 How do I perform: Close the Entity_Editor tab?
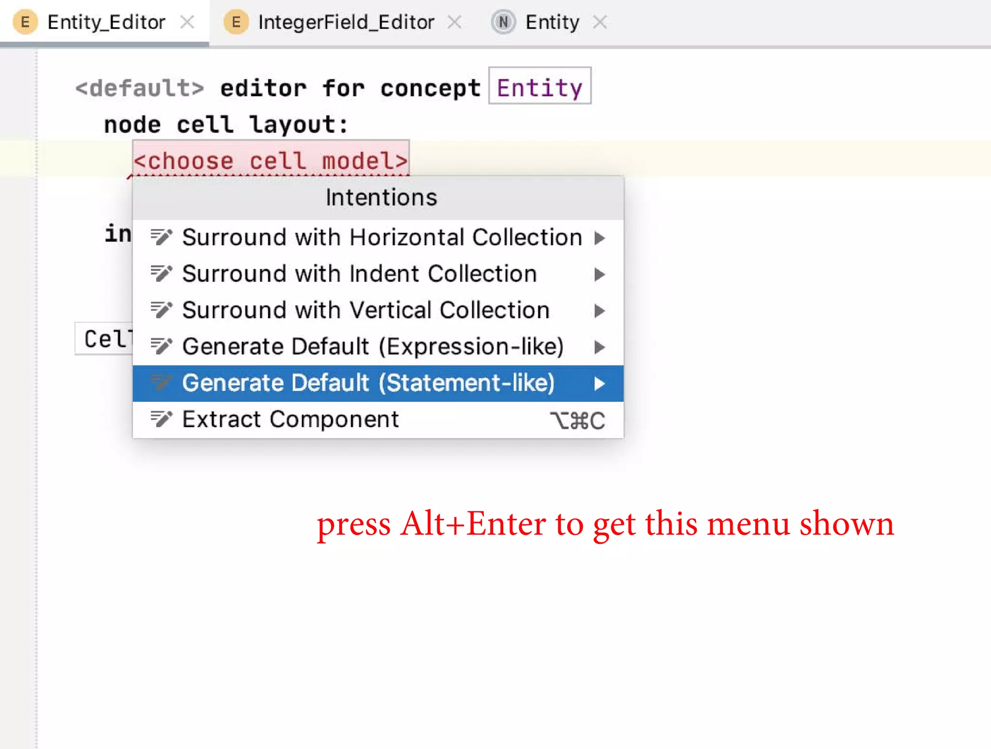click(x=187, y=22)
